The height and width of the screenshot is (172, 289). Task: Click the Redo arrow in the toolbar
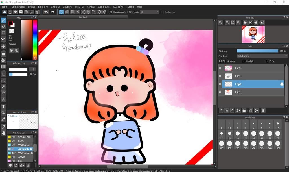(52, 12)
